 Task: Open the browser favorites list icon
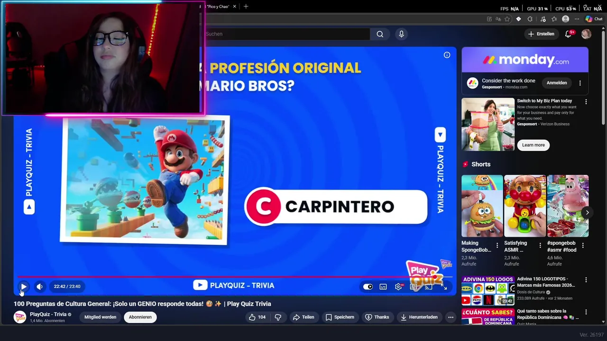pos(553,19)
